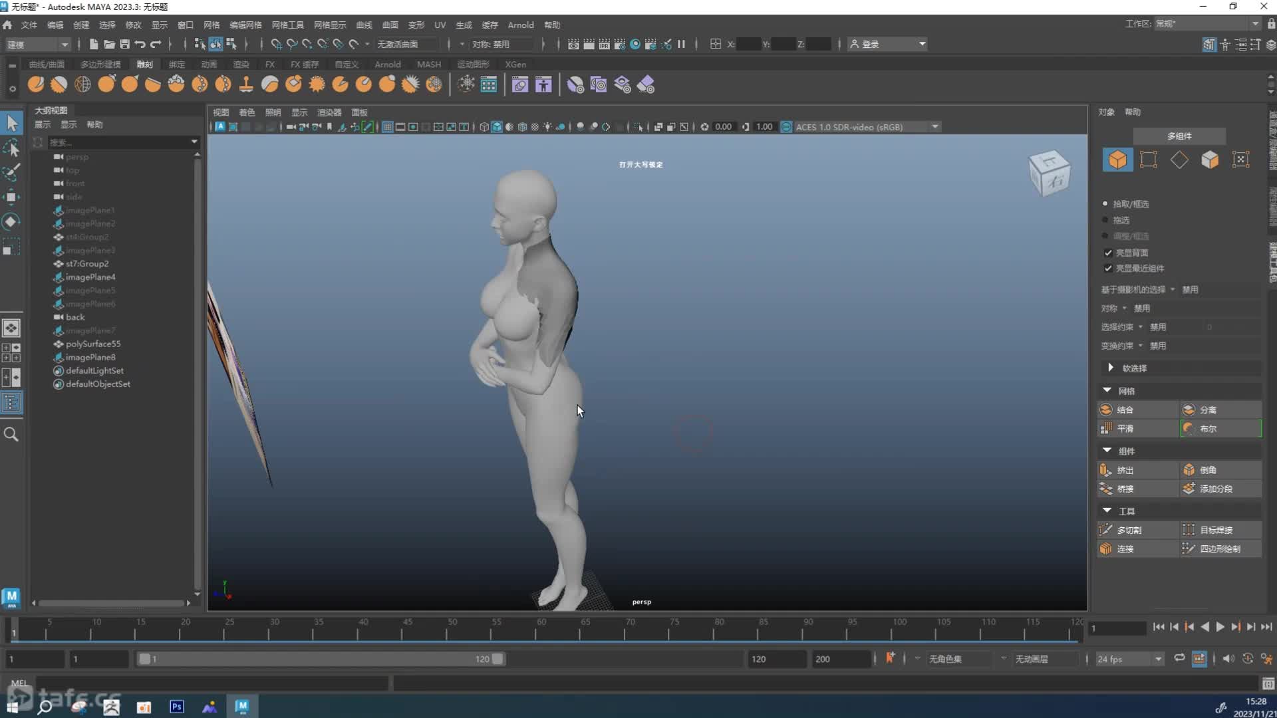Select polySurface55 in the Outliner
The width and height of the screenshot is (1277, 718).
93,344
